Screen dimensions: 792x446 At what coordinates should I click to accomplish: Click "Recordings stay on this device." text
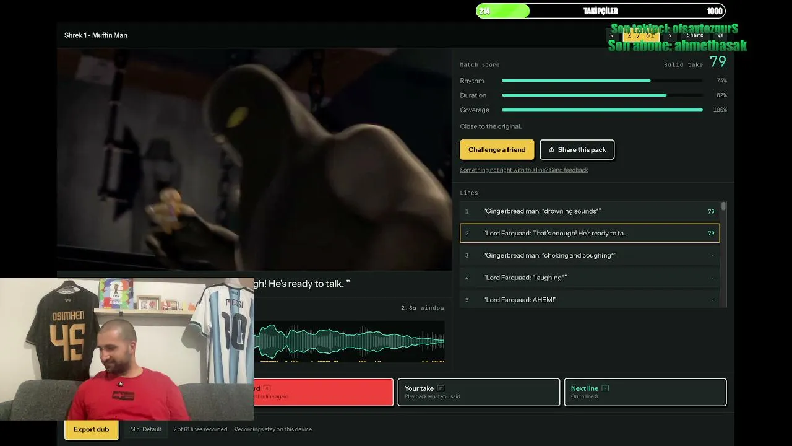coord(273,429)
